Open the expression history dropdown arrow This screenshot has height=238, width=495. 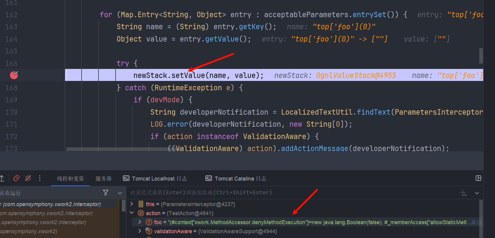477,193
